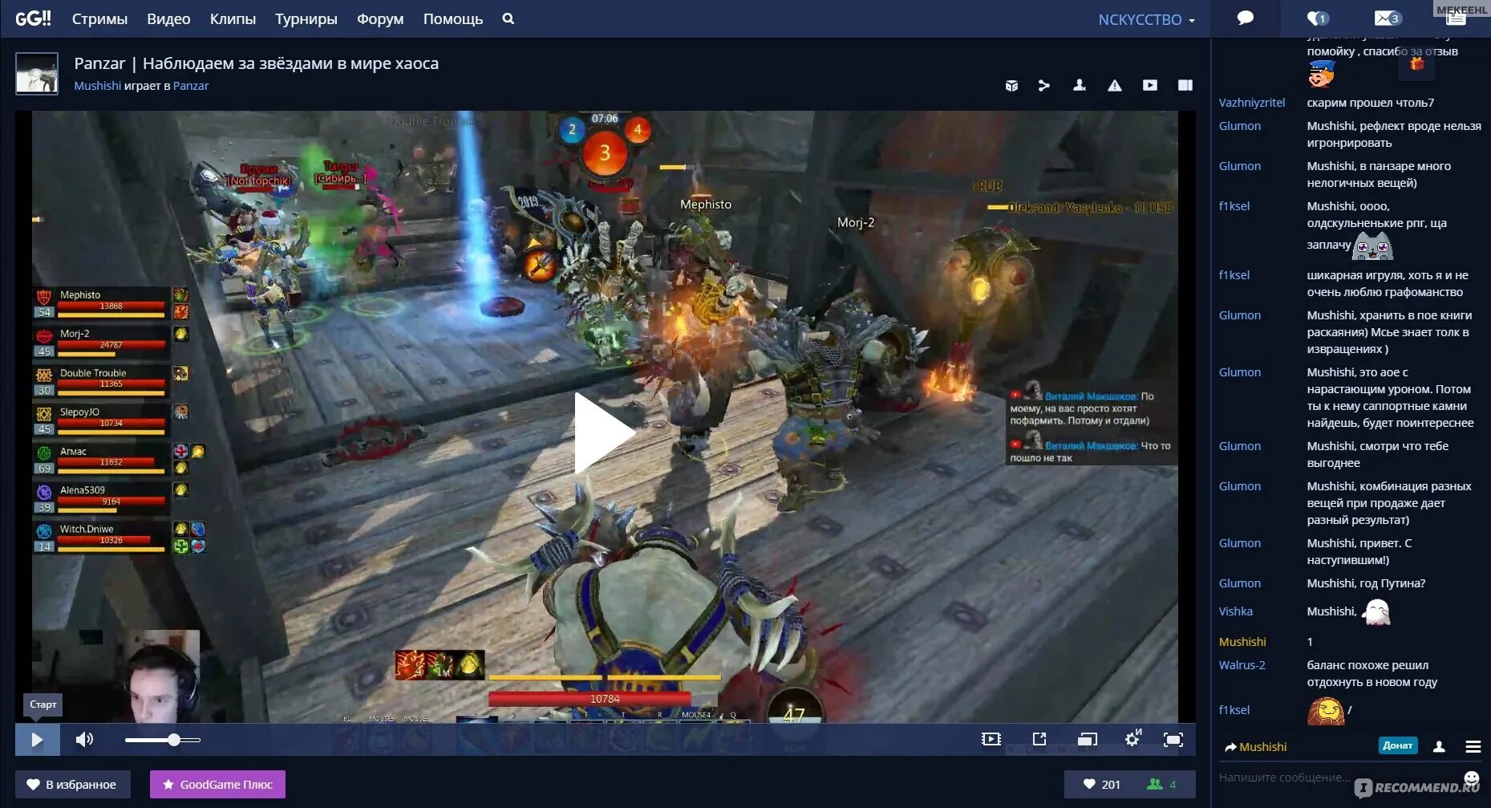This screenshot has width=1491, height=808.
Task: Enter fullscreen with the player icon
Action: (x=1173, y=739)
